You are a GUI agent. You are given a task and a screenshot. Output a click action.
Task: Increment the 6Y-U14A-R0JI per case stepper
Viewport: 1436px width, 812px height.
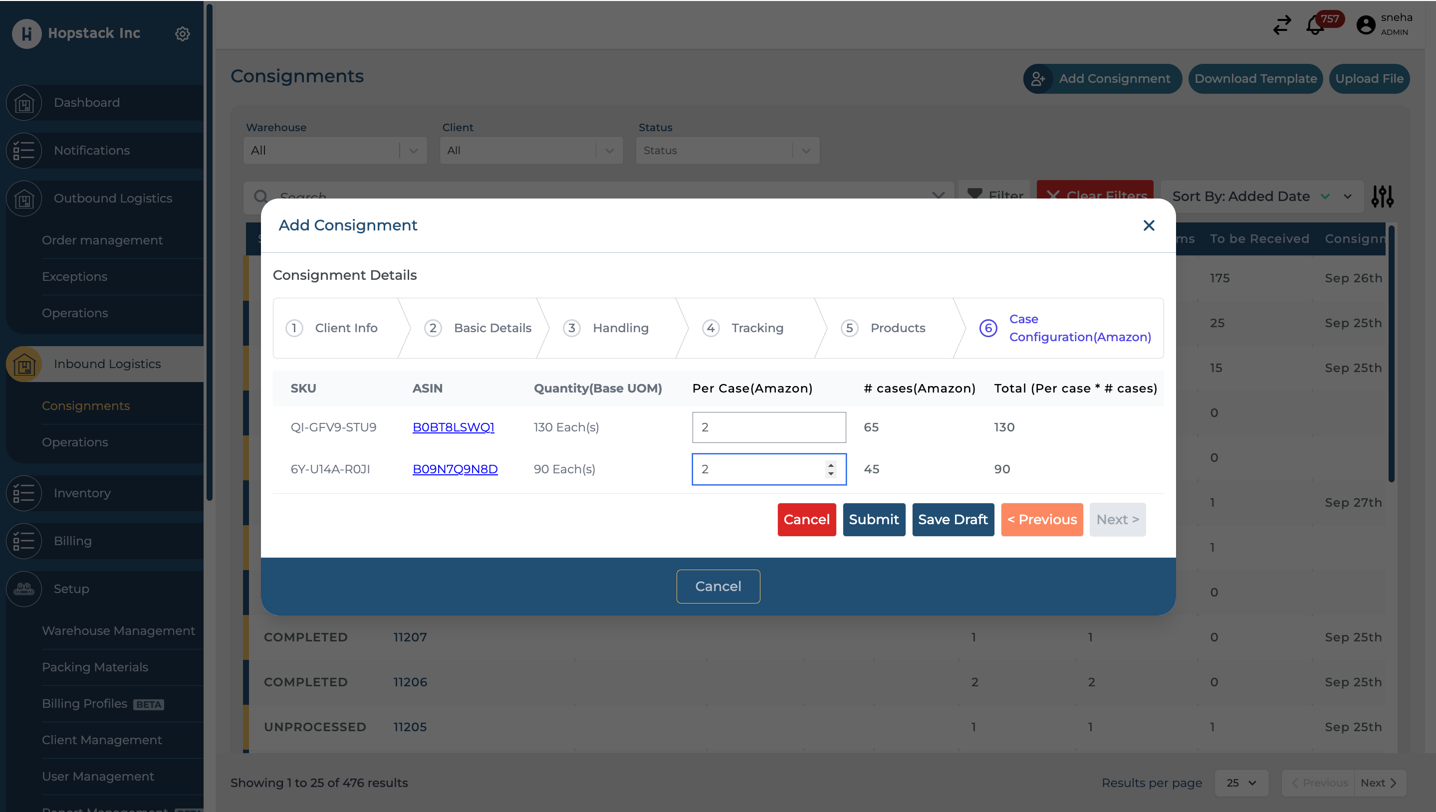(831, 464)
